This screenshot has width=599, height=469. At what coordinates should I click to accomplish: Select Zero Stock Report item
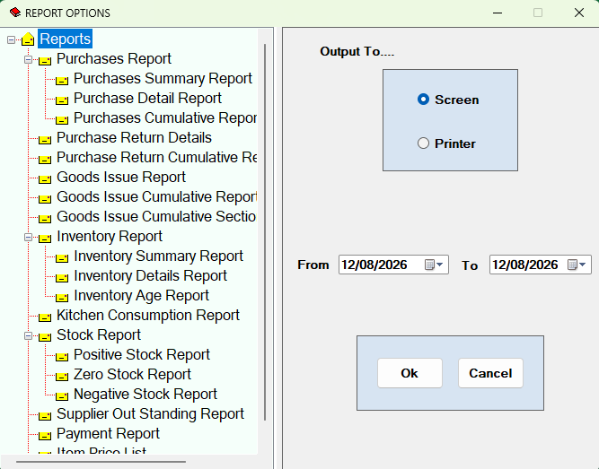[132, 374]
